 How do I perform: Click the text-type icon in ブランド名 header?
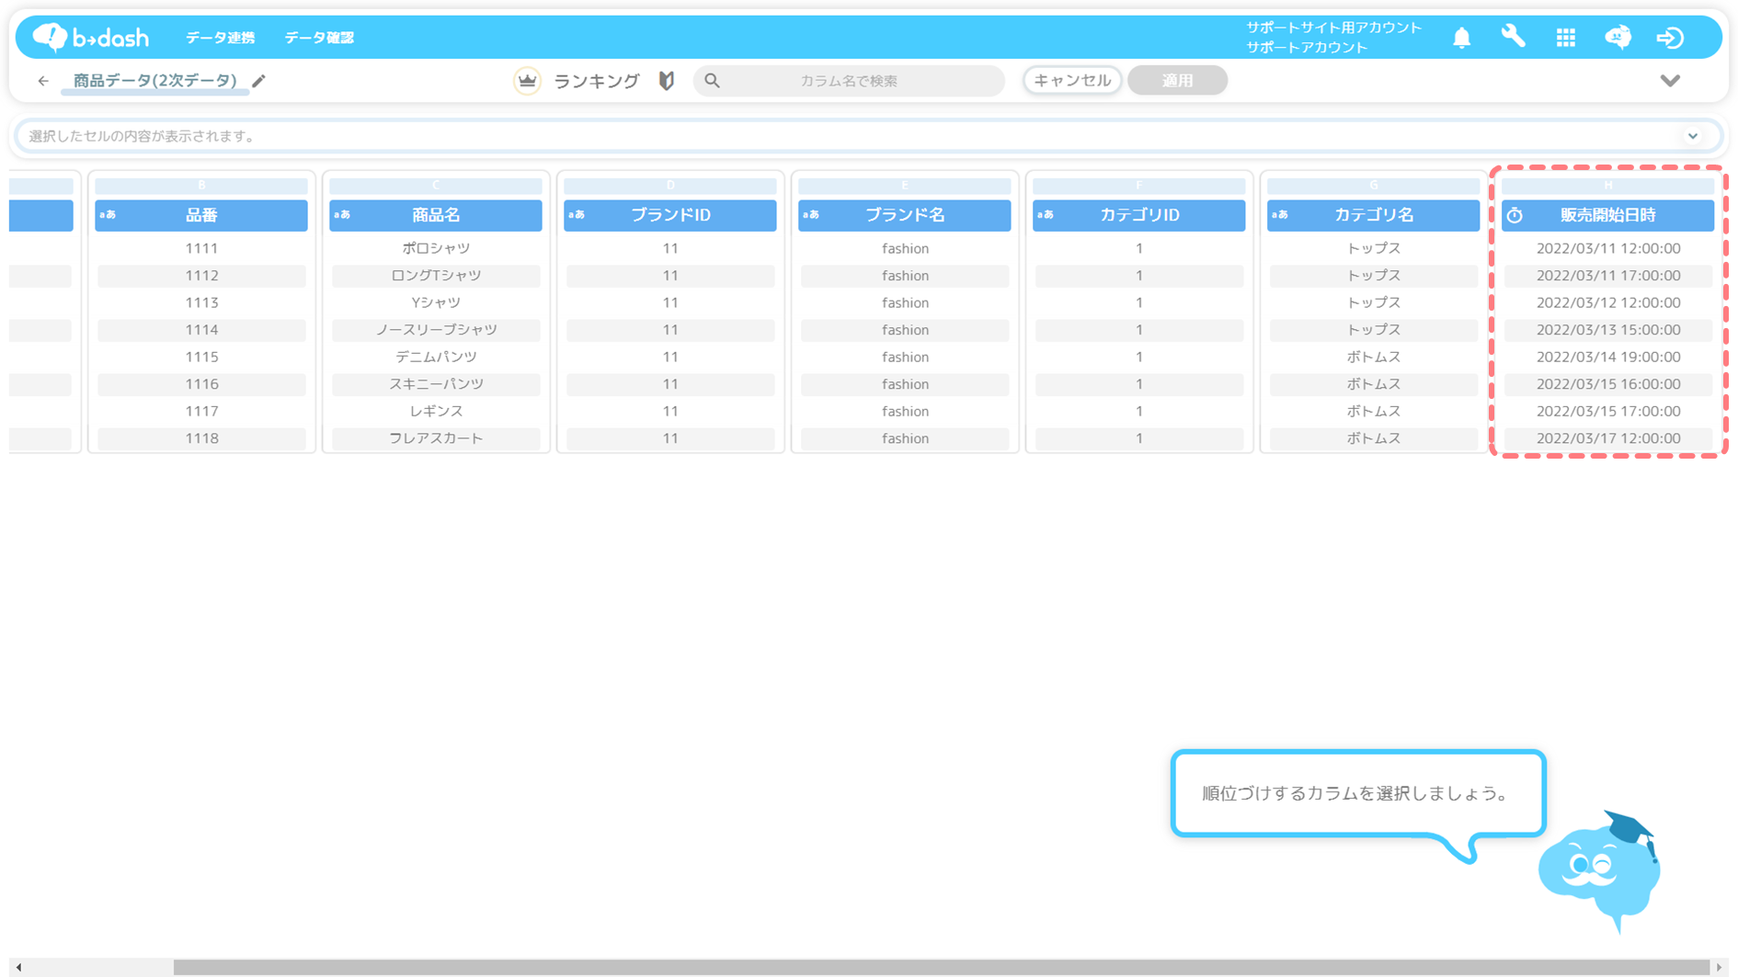(811, 215)
